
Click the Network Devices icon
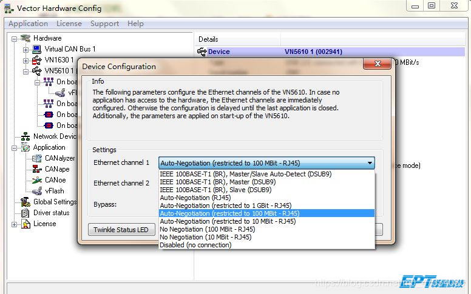click(x=25, y=136)
